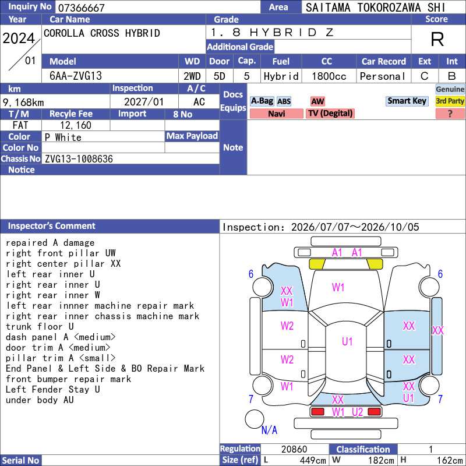Viewport: 466px width, 466px height.
Task: Select color value P White
Action: coord(63,137)
